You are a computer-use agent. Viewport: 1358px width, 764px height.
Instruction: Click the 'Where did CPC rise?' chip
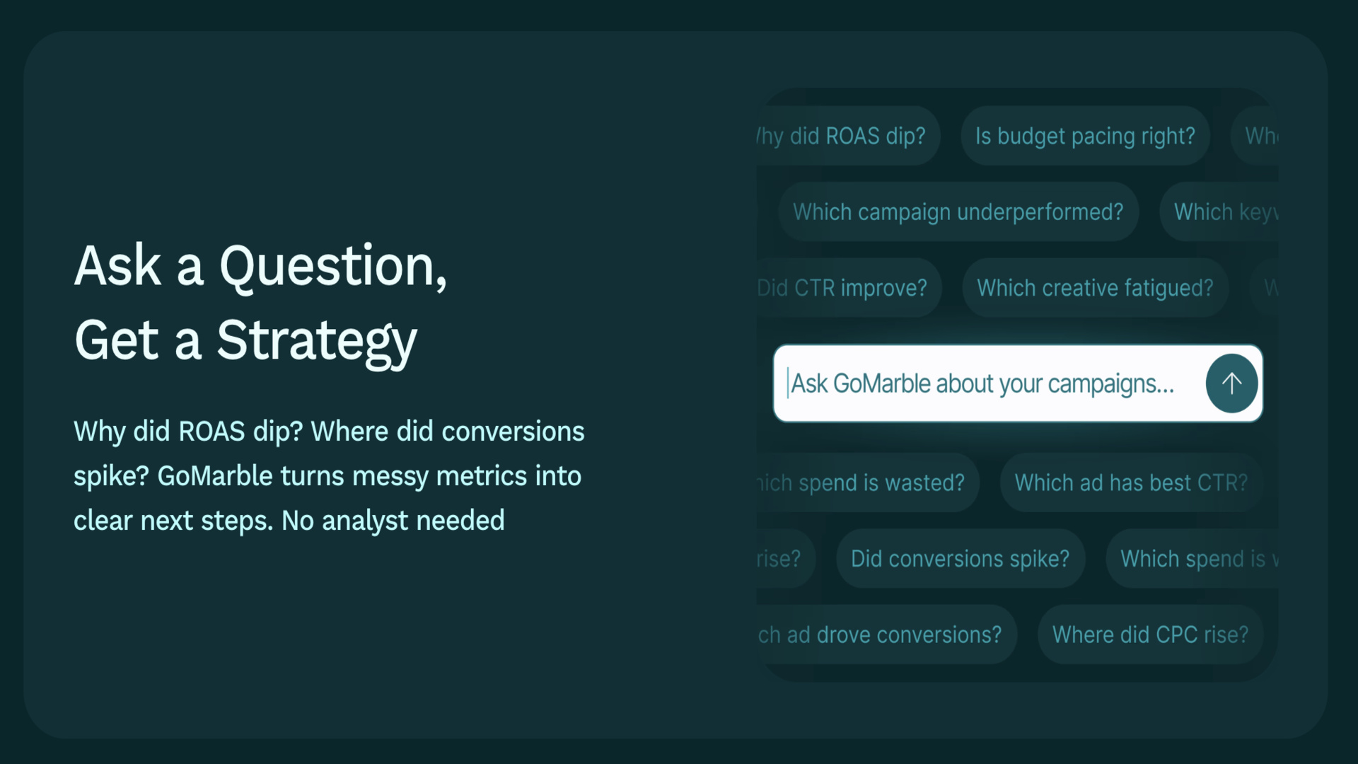pyautogui.click(x=1150, y=635)
